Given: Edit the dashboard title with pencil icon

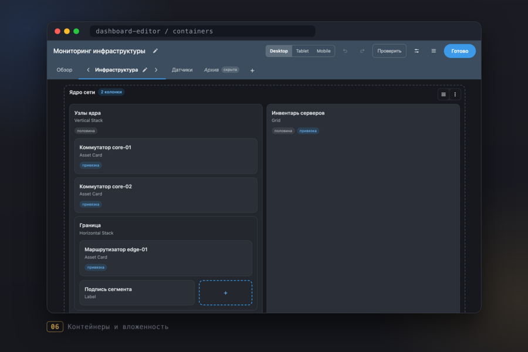Looking at the screenshot, I should [x=155, y=51].
